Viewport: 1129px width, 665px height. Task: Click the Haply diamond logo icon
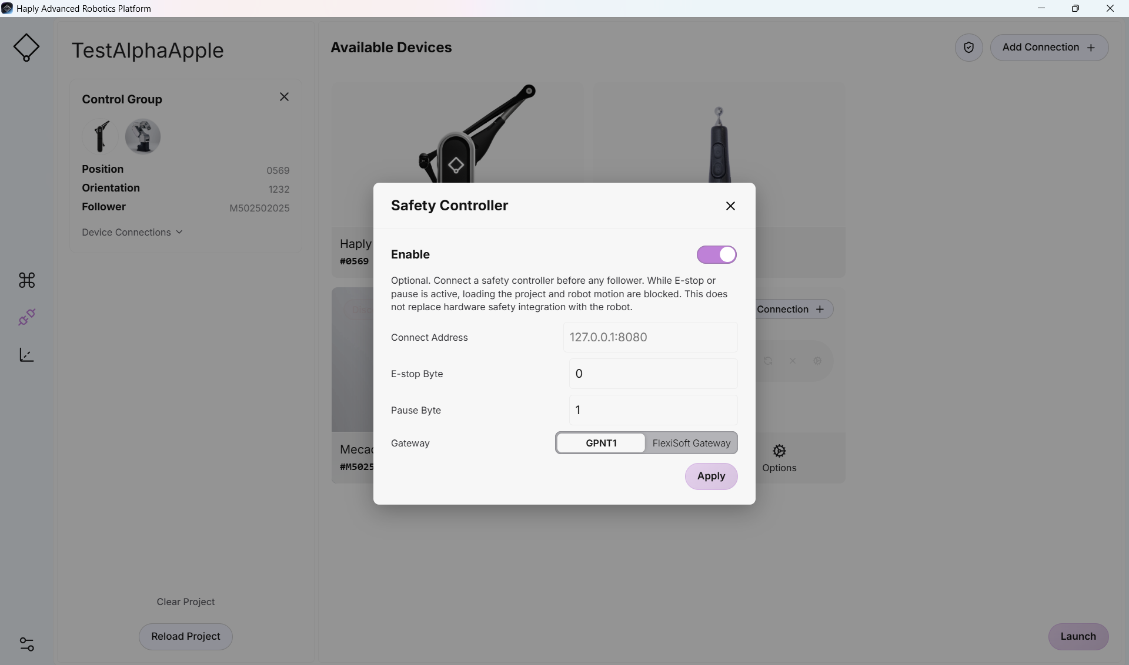tap(26, 48)
